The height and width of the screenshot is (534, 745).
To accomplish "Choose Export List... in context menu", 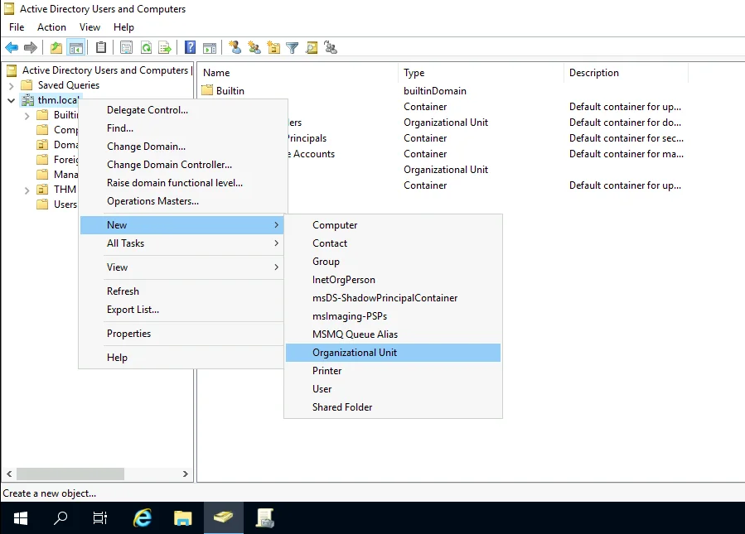I will coord(183,310).
